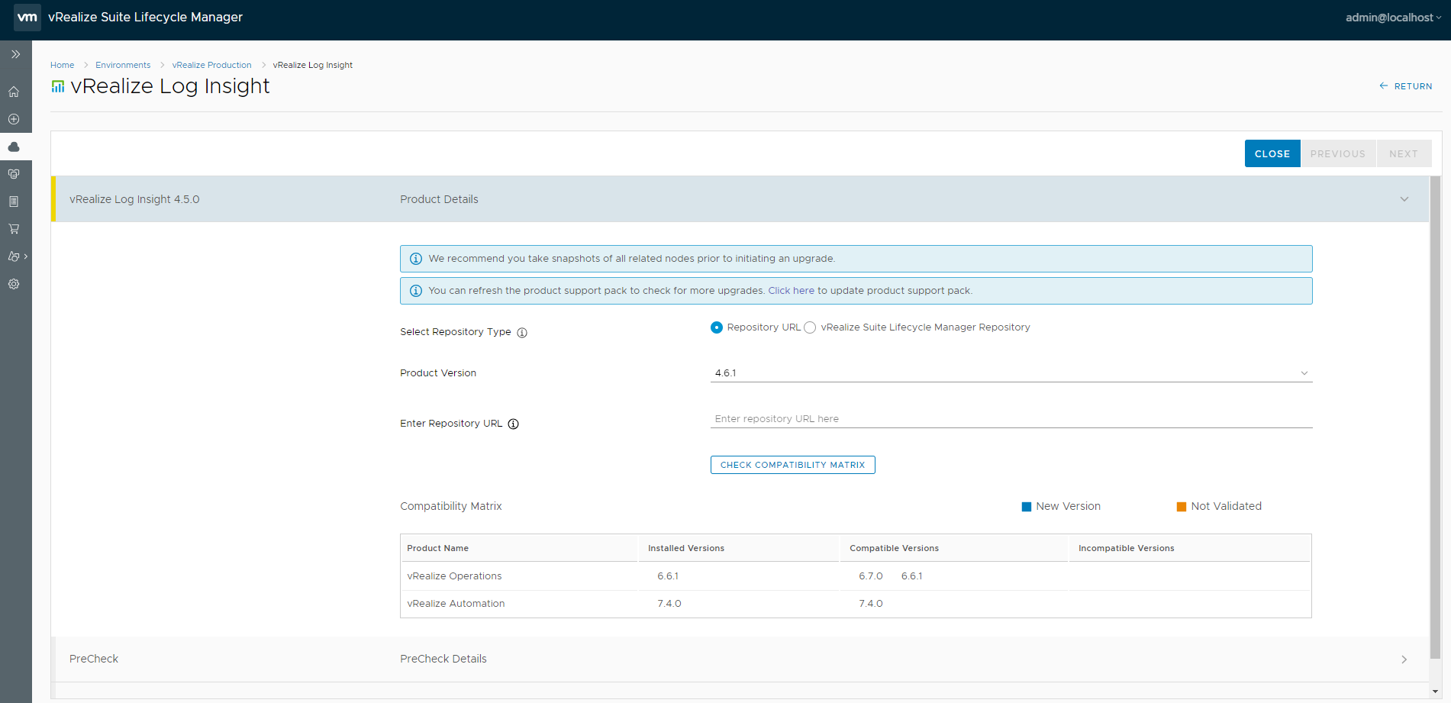Go to Home via sidebar house icon

coord(14,92)
